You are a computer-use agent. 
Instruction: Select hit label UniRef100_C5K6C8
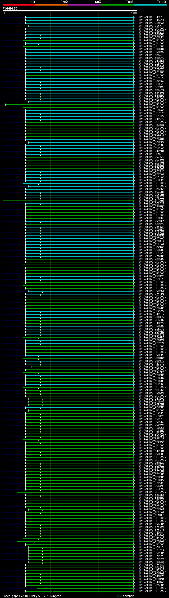pyautogui.click(x=152, y=189)
